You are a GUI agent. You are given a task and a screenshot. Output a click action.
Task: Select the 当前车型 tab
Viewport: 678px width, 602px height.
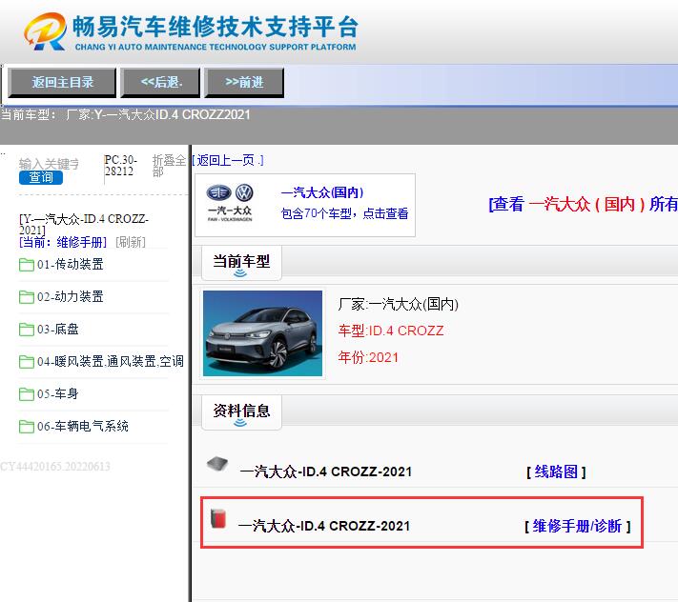(x=241, y=263)
